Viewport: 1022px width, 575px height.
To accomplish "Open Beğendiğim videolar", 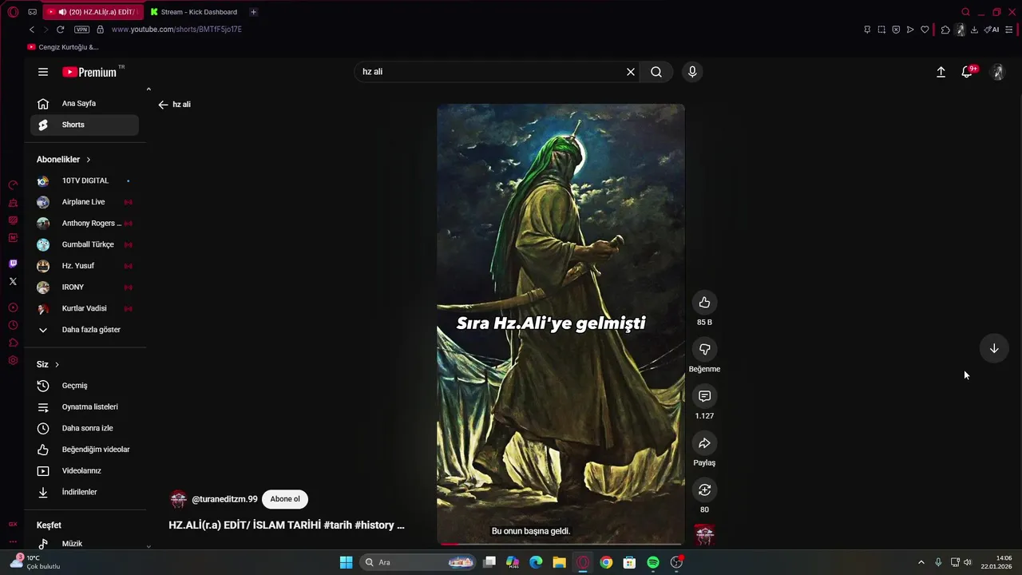I will click(x=85, y=450).
